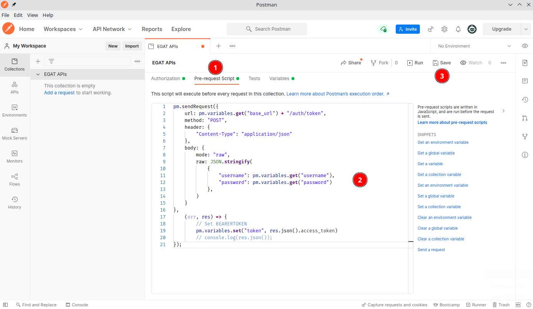The width and height of the screenshot is (533, 309).
Task: Click the Add a request link
Action: (x=59, y=93)
